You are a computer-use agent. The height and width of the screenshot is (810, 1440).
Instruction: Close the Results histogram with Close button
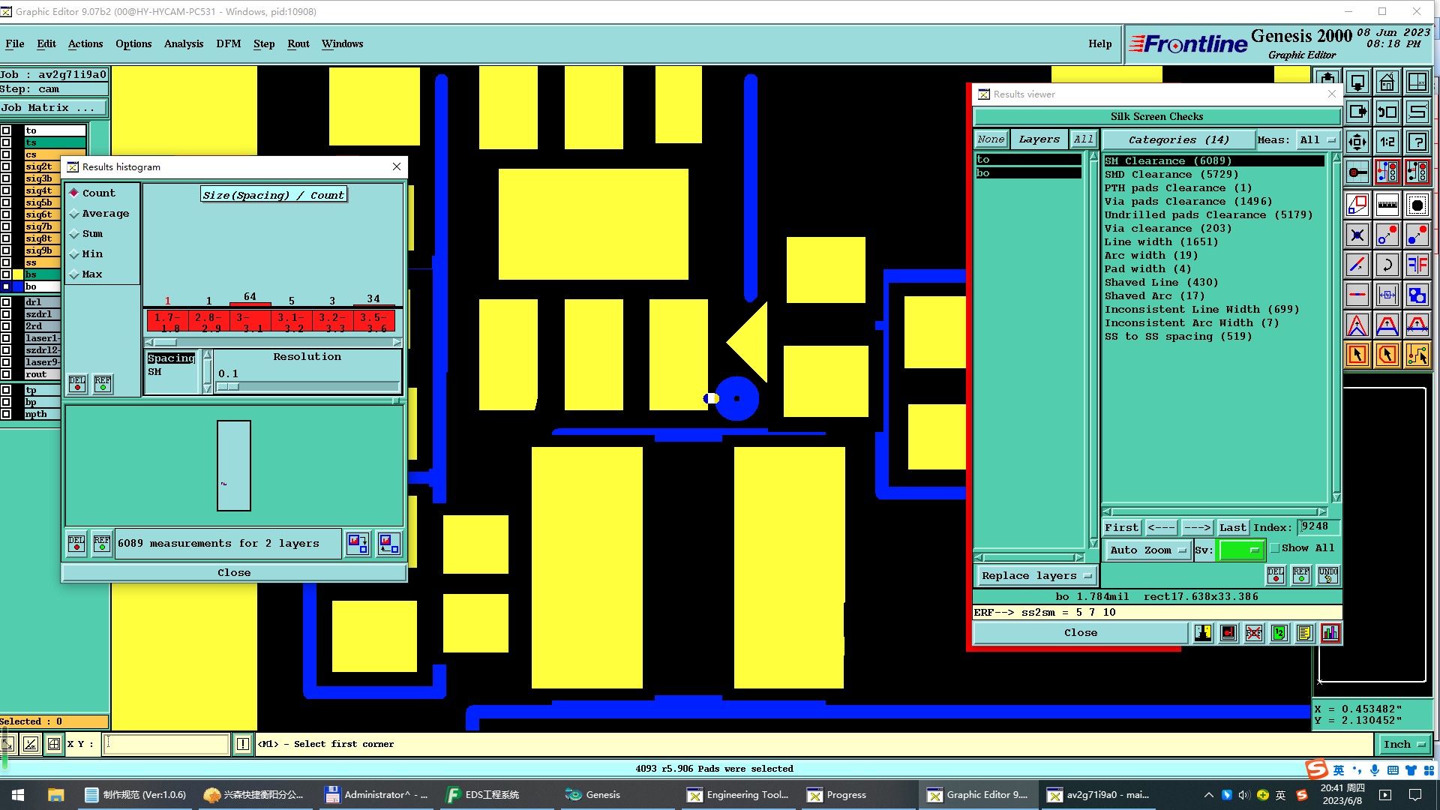pyautogui.click(x=234, y=573)
